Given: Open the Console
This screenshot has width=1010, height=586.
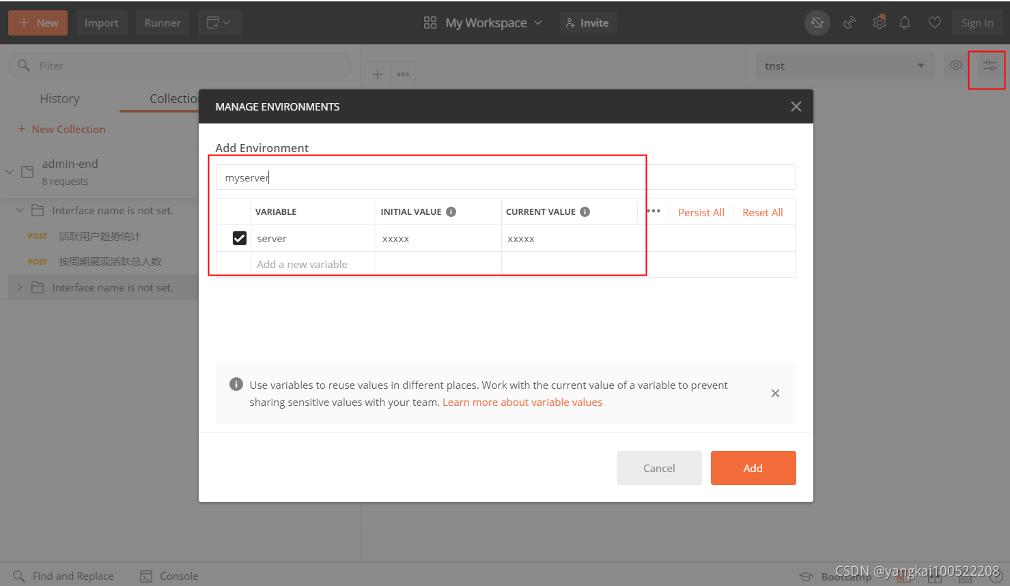Looking at the screenshot, I should 169,576.
